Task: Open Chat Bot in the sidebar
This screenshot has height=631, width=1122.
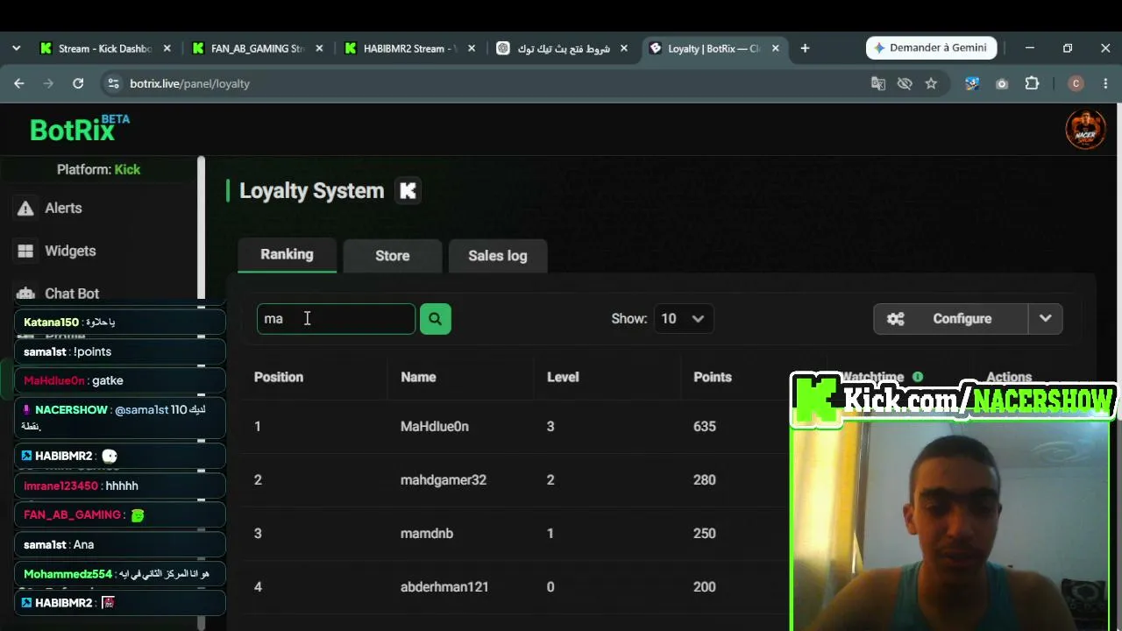Action: 72,294
